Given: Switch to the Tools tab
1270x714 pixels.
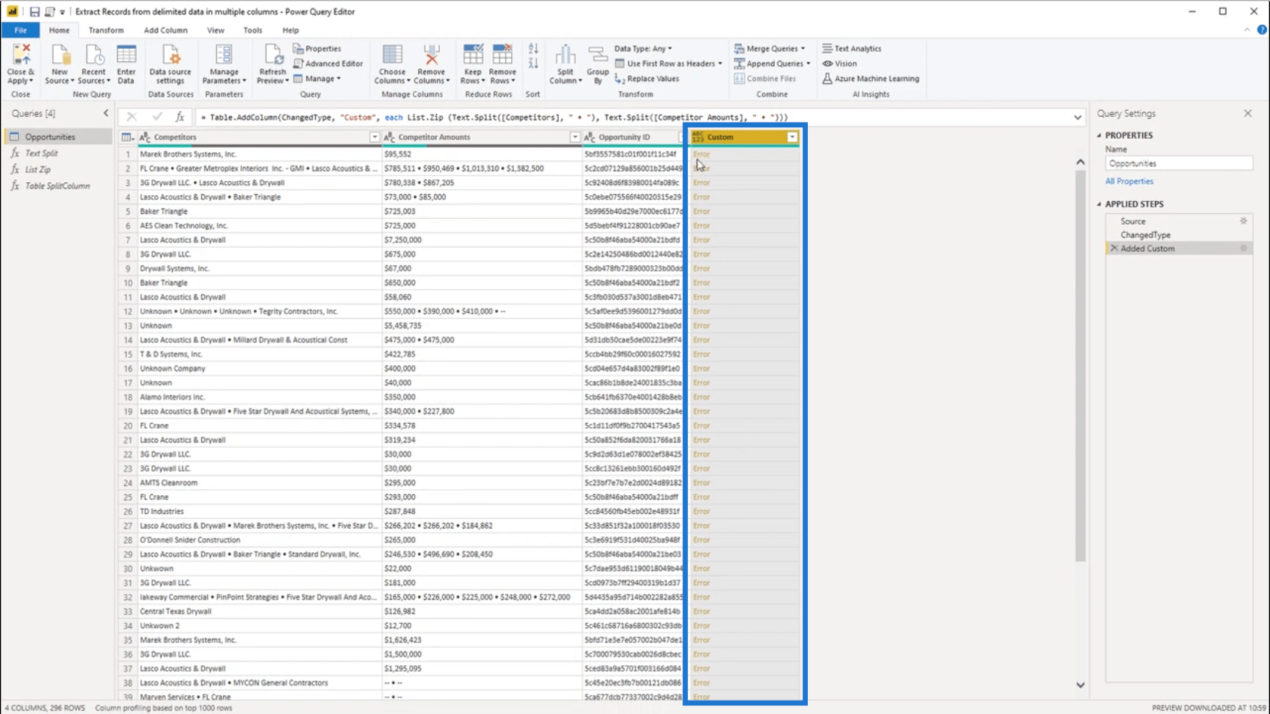Looking at the screenshot, I should (252, 30).
